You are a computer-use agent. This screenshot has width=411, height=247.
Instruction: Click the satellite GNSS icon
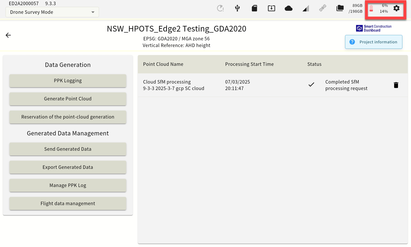[x=323, y=8]
